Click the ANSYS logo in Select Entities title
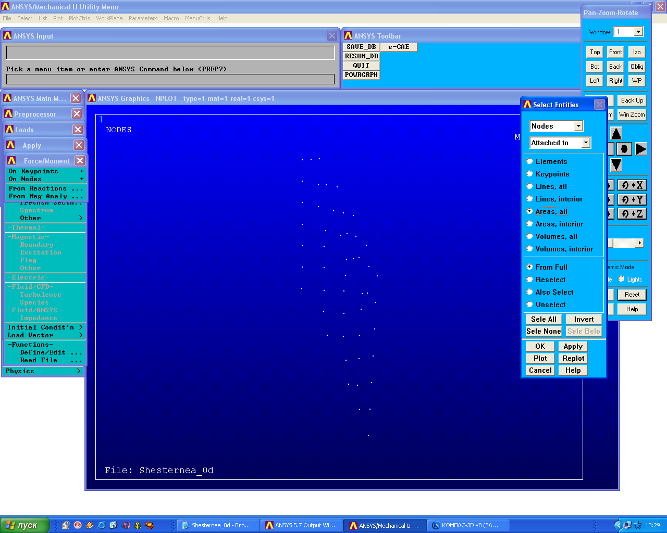 [527, 104]
